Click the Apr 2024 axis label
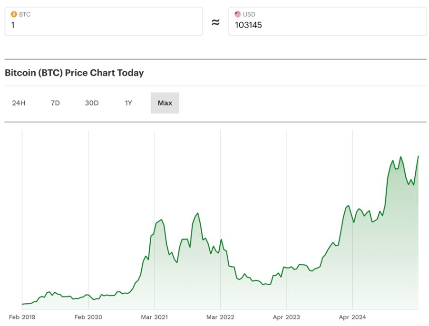This screenshot has width=429, height=326. (x=352, y=317)
